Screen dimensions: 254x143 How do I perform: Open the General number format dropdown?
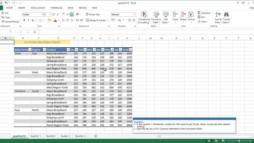tap(134, 14)
